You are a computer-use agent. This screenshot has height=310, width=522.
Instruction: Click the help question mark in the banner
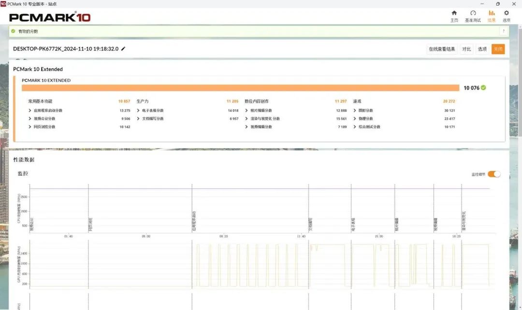click(x=503, y=31)
